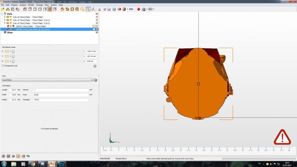Image resolution: width=297 pixels, height=167 pixels.
Task: Click the Slices node in the tree
Action: 10,32
